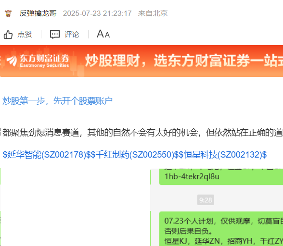Click the 9:28 time label in the image
The width and height of the screenshot is (283, 246).
(206, 200)
